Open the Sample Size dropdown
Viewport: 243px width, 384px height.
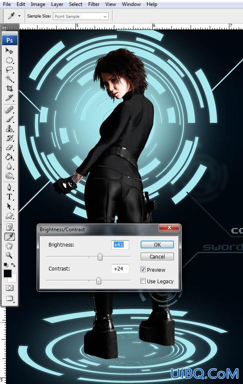(x=81, y=16)
